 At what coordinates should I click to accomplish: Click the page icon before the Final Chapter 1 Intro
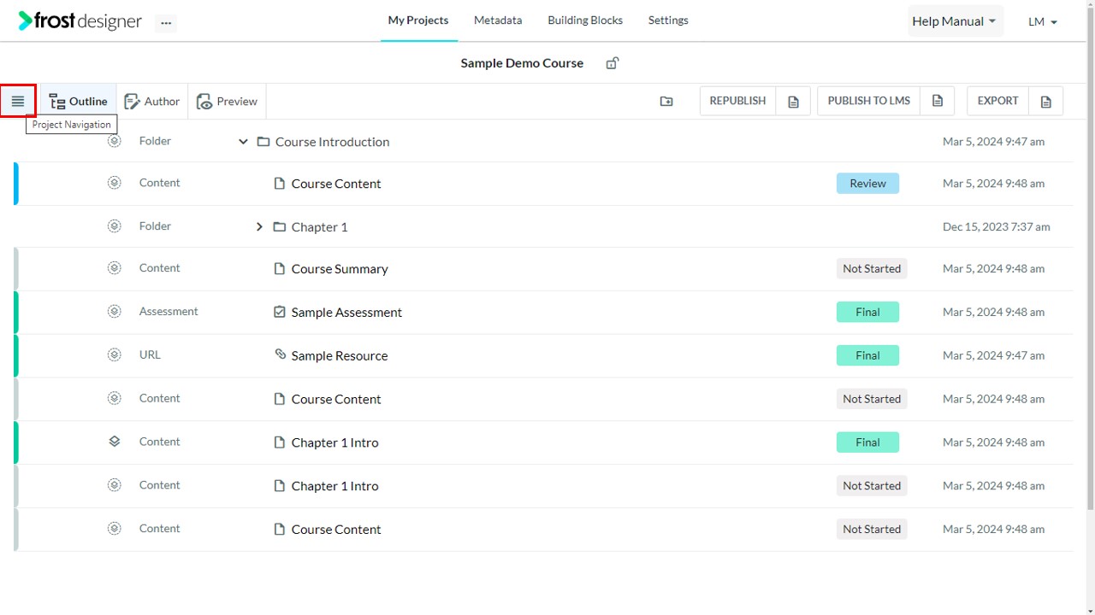(x=279, y=442)
